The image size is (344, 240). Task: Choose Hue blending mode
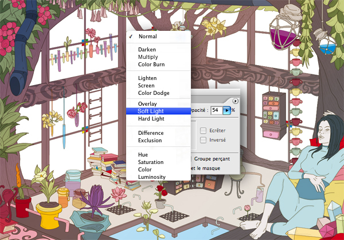coord(158,155)
